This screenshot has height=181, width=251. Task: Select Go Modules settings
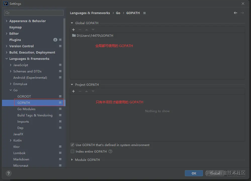point(26,109)
